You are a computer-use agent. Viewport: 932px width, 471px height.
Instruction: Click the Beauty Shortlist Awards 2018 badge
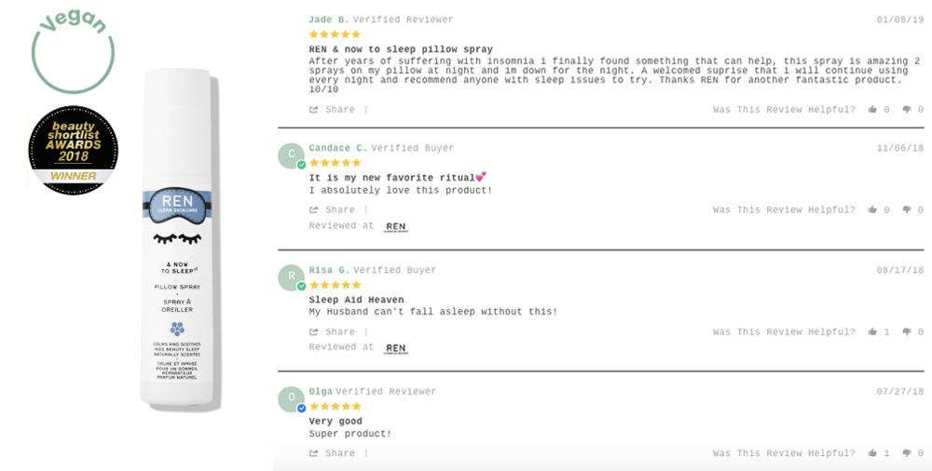(73, 147)
